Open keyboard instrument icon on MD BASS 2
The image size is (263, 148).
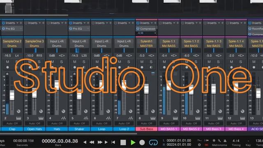coord(198,118)
